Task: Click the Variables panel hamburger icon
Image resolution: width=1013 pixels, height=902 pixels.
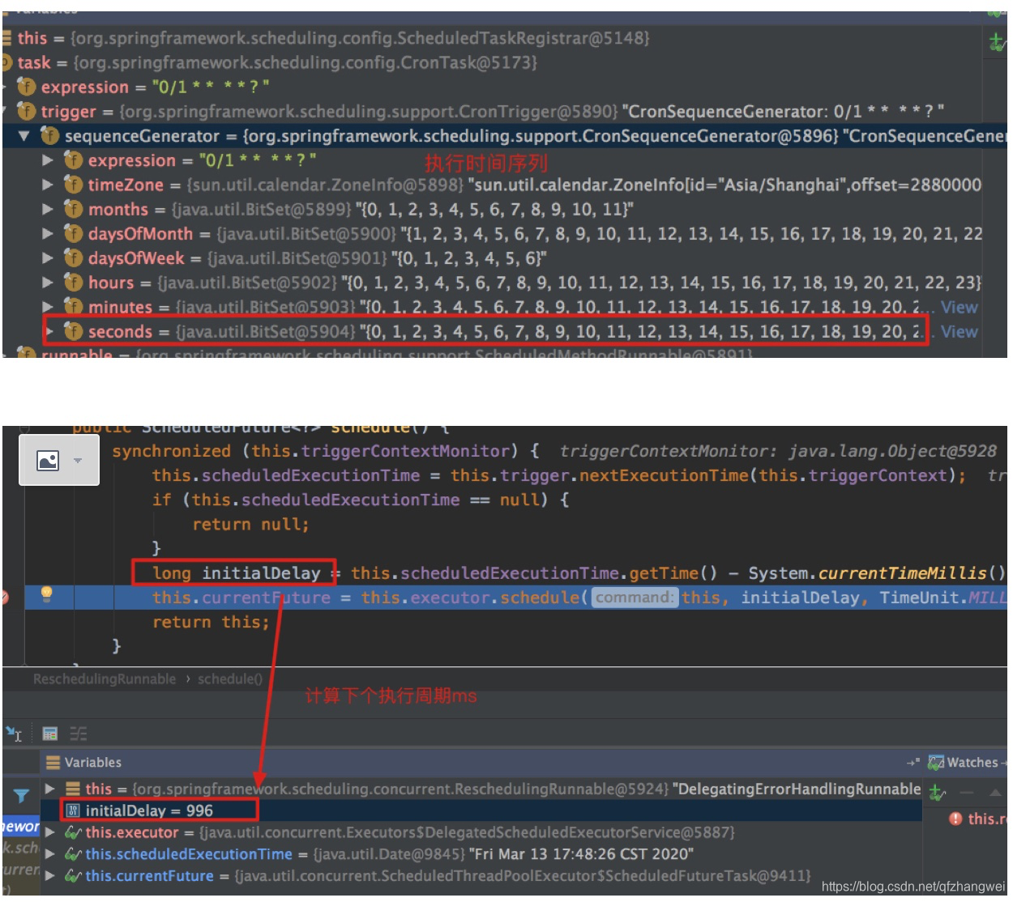Action: (53, 761)
